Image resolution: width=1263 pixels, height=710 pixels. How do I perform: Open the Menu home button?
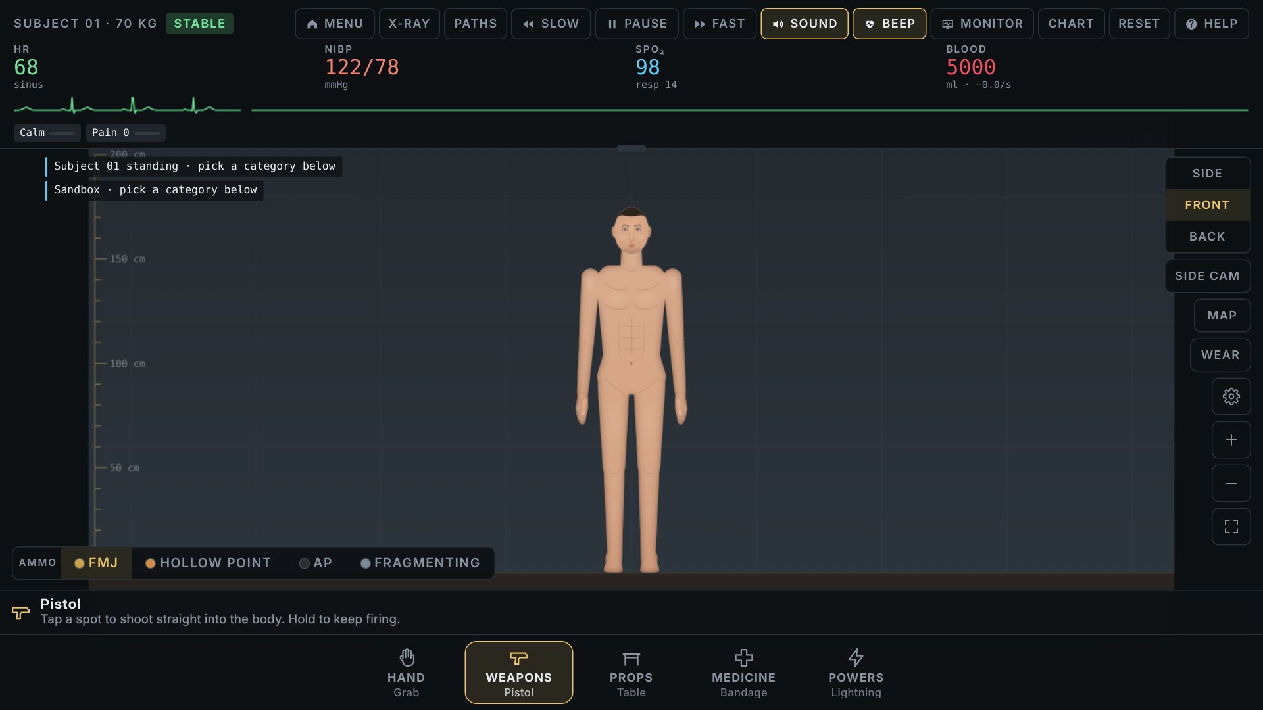pos(335,24)
